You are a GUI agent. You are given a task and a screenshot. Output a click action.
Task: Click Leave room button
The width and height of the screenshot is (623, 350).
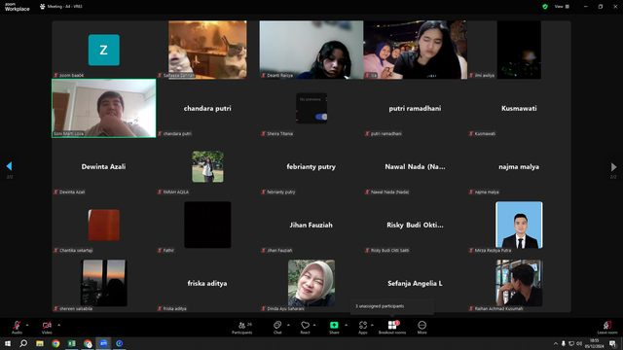pyautogui.click(x=607, y=328)
